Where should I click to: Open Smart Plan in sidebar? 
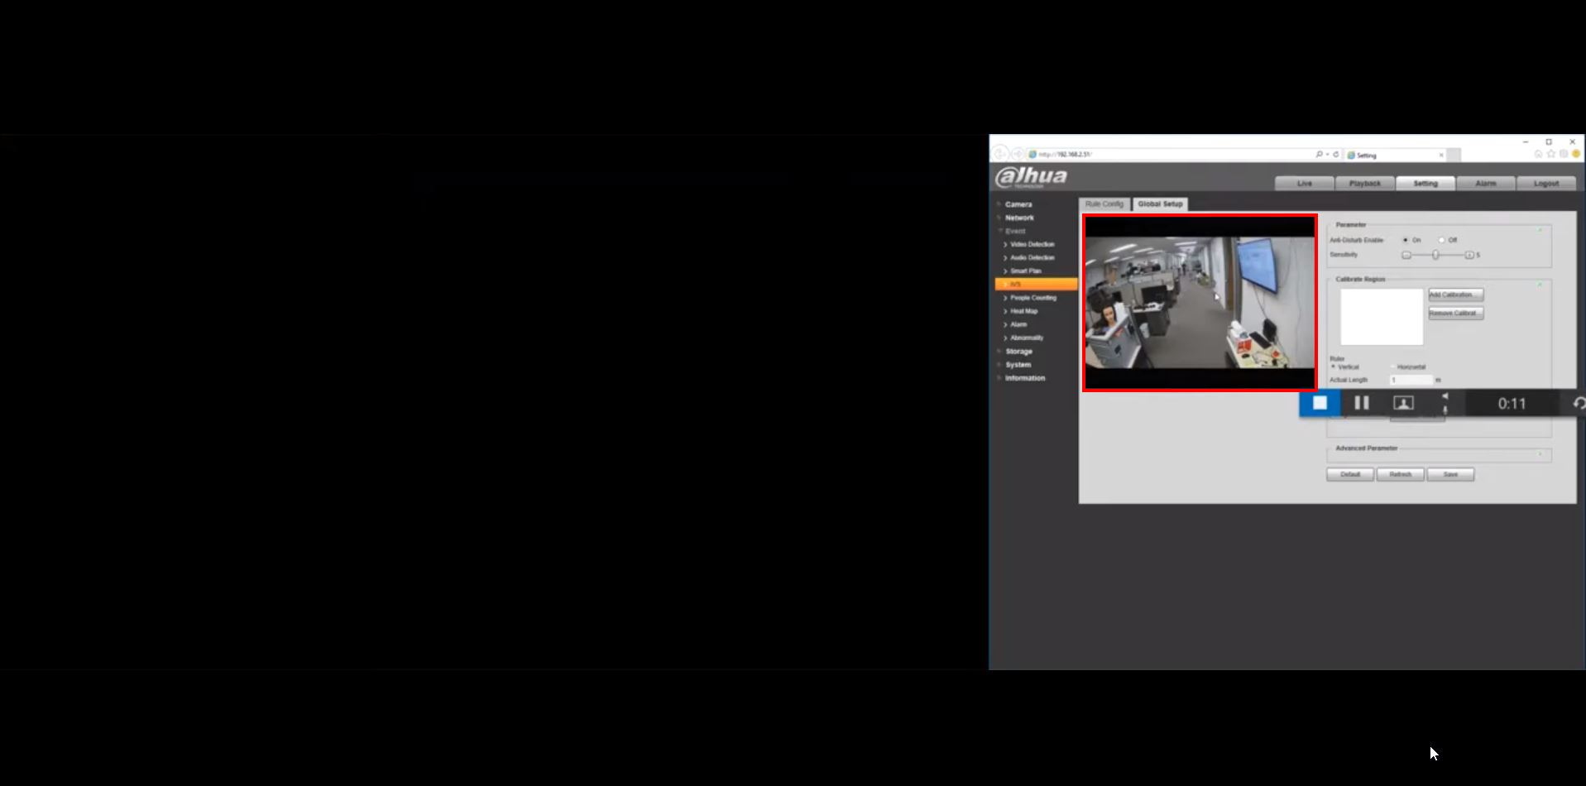pos(1025,271)
